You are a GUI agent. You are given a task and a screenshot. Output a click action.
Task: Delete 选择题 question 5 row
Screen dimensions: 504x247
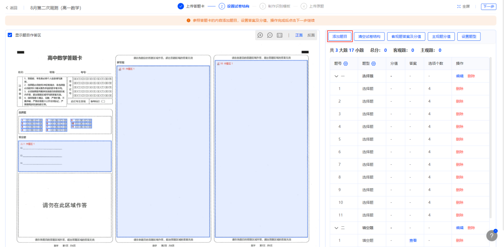(460, 139)
